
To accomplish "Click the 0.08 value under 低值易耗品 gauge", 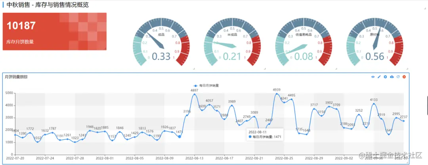I will pos(304,56).
